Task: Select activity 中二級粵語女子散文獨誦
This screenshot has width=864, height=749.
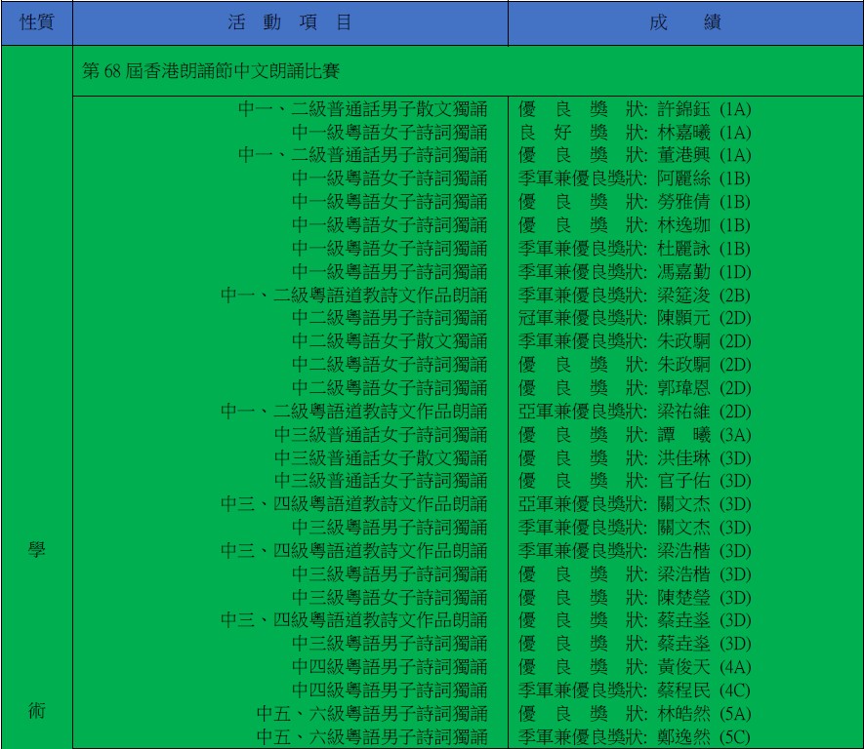Action: [390, 341]
